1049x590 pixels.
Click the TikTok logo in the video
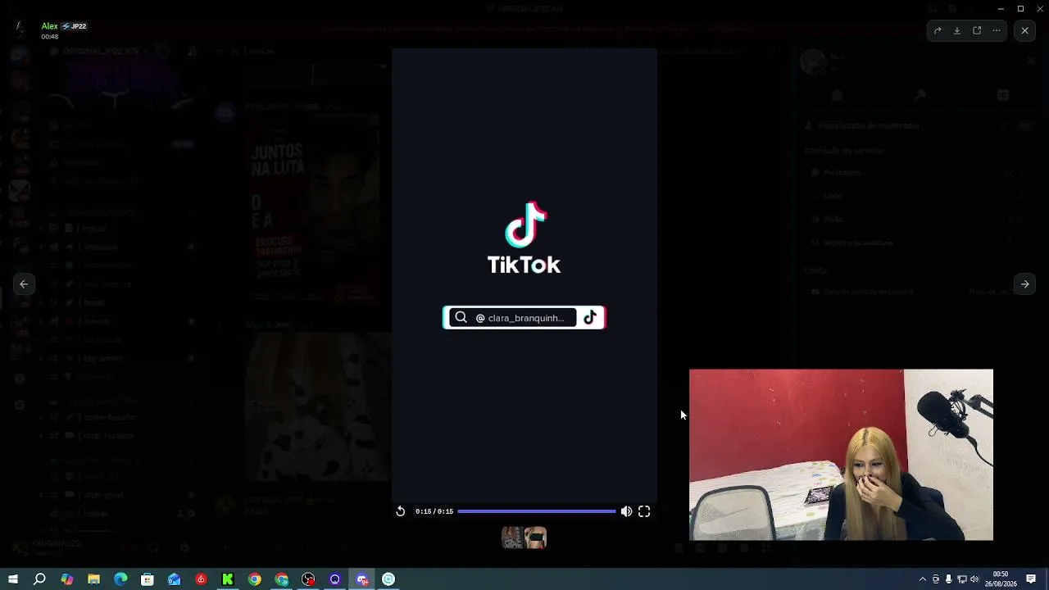coord(524,238)
